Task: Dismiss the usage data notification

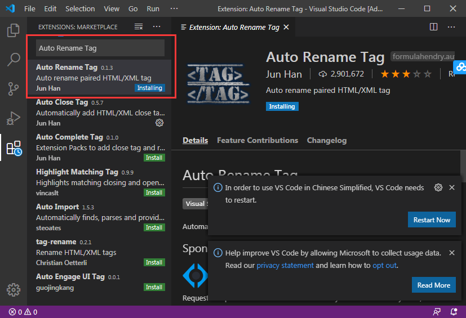Action: point(452,253)
